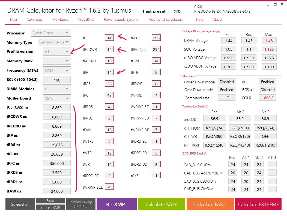Open the Processor dropdown showing Ryzen 2 gen
The width and height of the screenshot is (287, 216).
click(x=51, y=33)
